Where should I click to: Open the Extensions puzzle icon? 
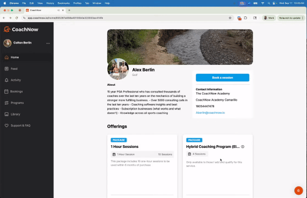(245, 18)
